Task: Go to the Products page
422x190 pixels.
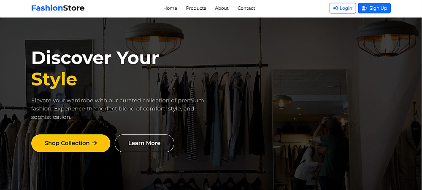Action: coord(196,8)
